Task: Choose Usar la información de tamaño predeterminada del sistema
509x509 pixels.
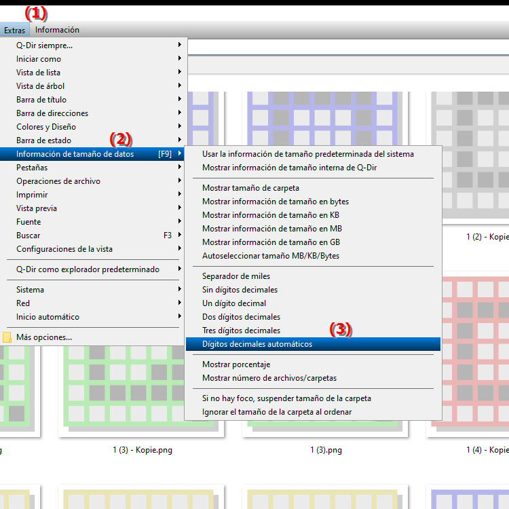Action: click(314, 154)
